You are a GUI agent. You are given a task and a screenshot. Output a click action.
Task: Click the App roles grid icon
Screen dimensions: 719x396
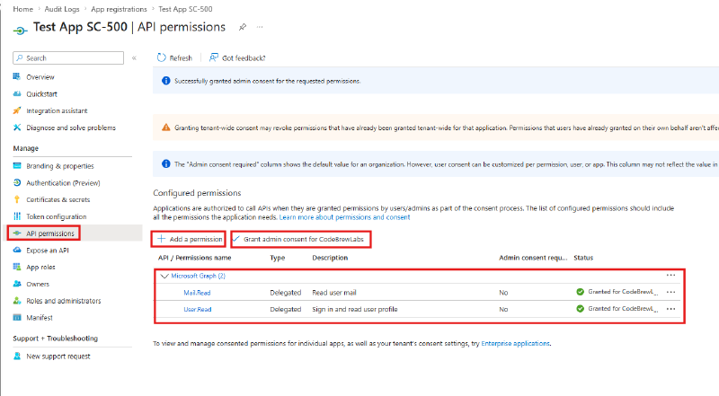click(x=17, y=267)
